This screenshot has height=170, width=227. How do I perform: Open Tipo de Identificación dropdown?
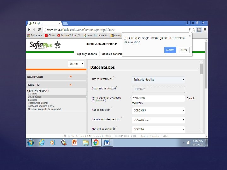(158, 80)
